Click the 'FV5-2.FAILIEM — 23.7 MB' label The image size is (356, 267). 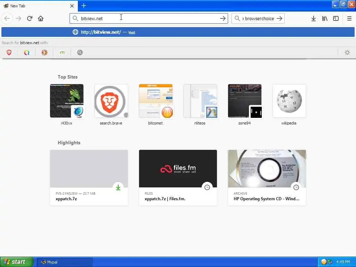(75, 193)
